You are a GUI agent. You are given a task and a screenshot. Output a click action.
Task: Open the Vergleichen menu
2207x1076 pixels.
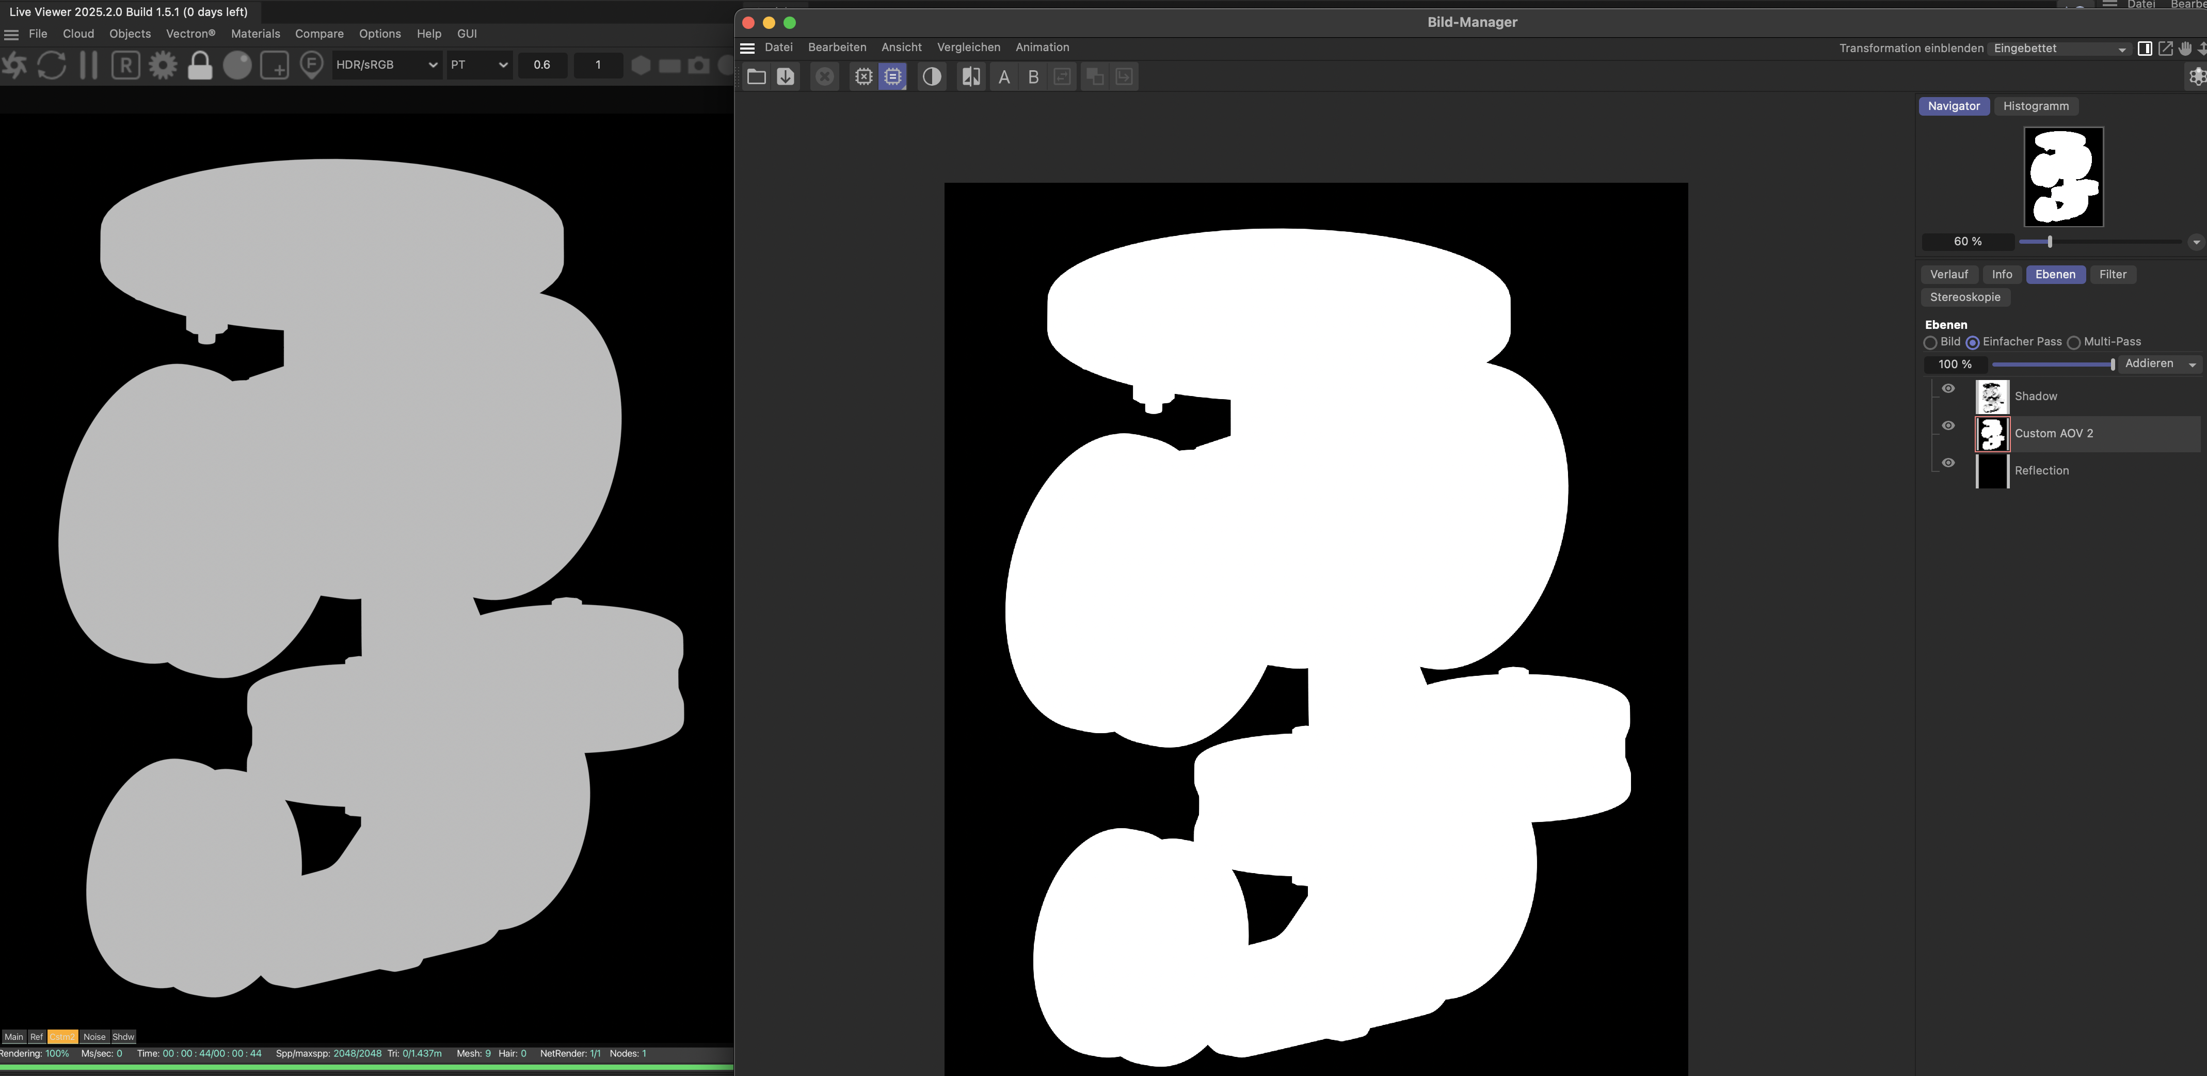click(968, 47)
